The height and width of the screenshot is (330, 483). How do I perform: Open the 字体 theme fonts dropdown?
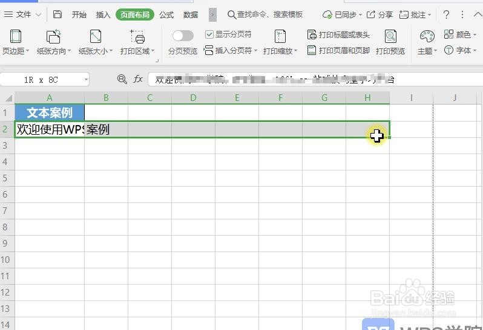pos(460,50)
